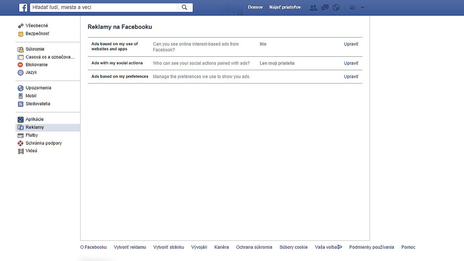464x261 pixels.
Task: Open friend requests icon in top bar
Action: 313,8
